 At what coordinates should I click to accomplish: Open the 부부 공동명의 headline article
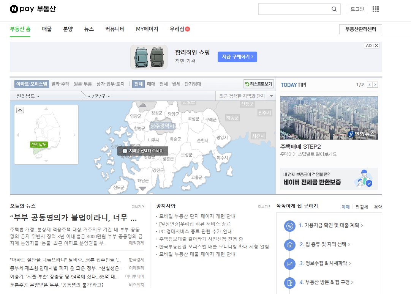click(73, 218)
